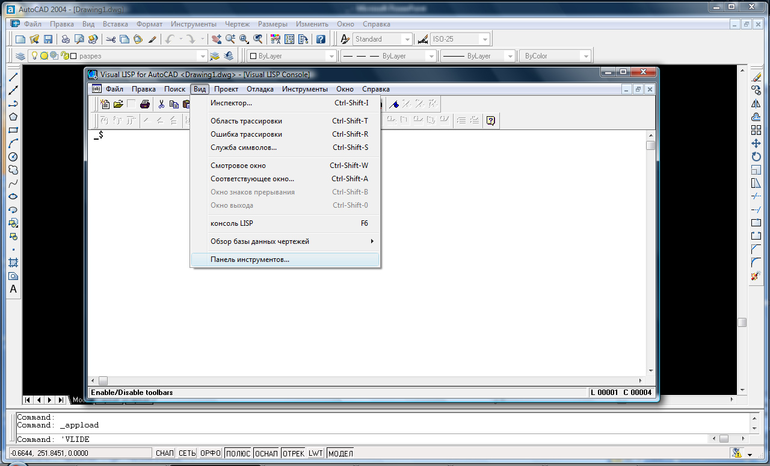770x466 pixels.
Task: Open the Standard text style dropdown
Action: pos(407,39)
